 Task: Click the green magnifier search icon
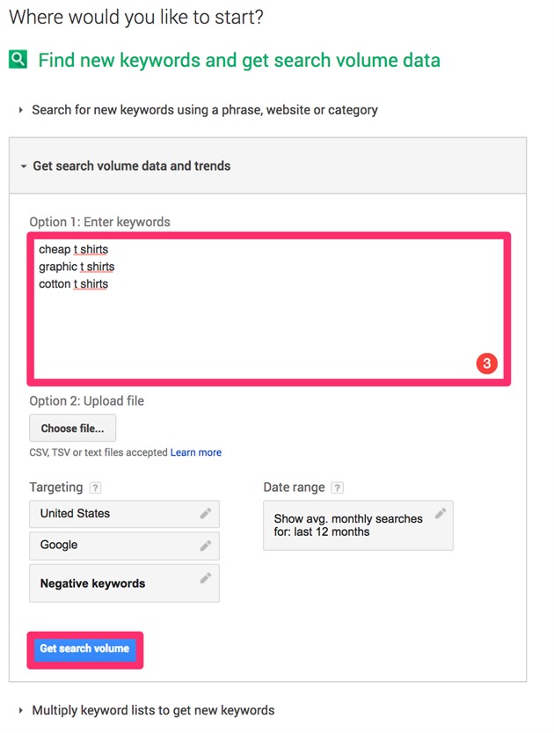coord(18,60)
